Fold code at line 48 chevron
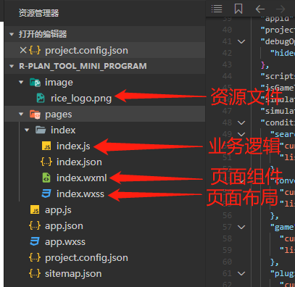This screenshot has width=295, height=287. pos(241,122)
